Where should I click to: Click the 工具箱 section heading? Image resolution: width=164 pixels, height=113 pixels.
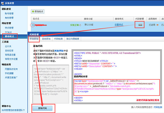click(x=5, y=42)
